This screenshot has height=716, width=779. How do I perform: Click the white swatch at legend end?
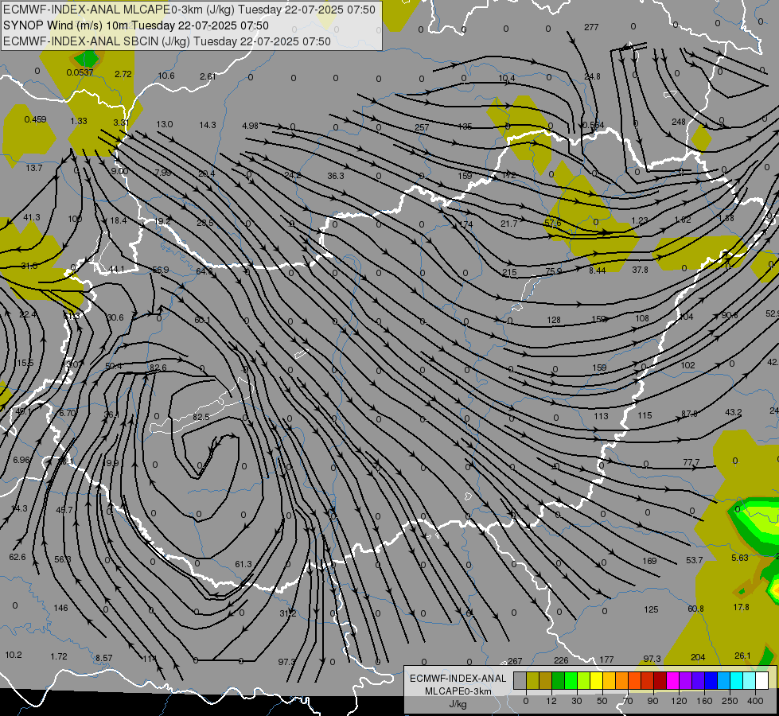point(761,680)
